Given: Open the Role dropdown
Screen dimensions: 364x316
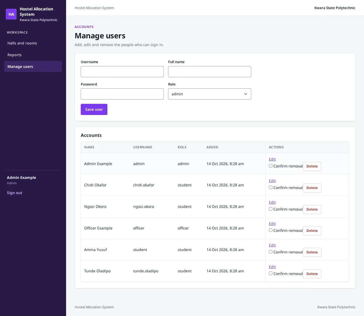Looking at the screenshot, I should click(x=210, y=94).
